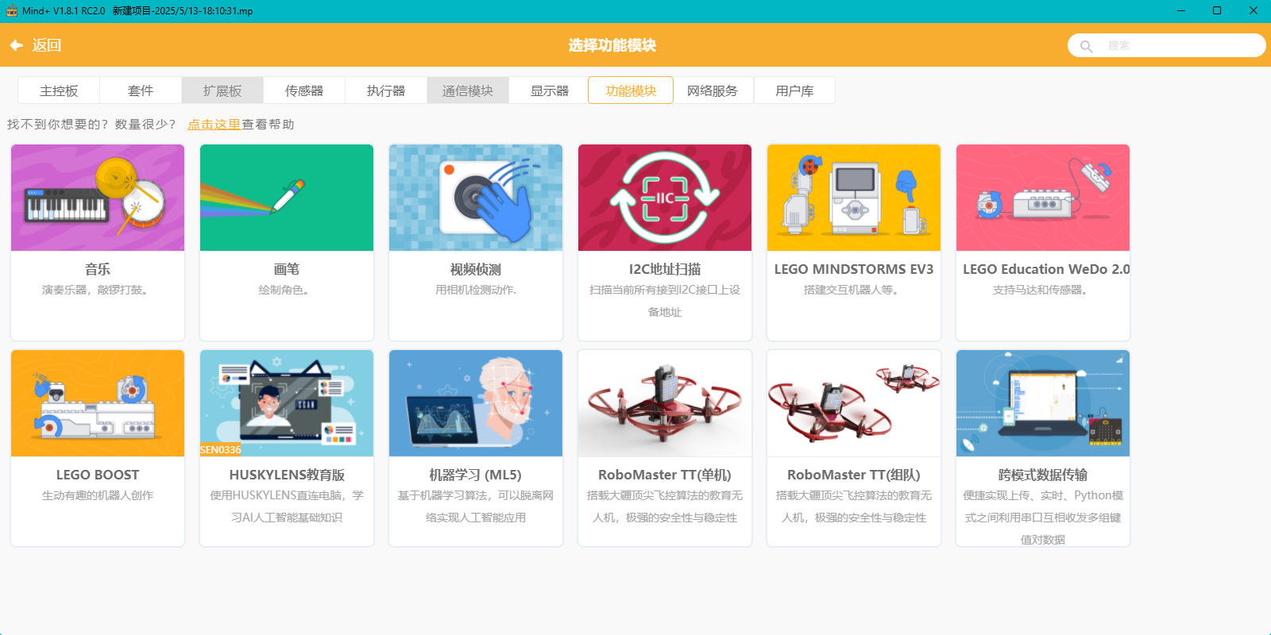Select the 扩展板 tab
This screenshot has width=1271, height=635.
click(x=222, y=90)
